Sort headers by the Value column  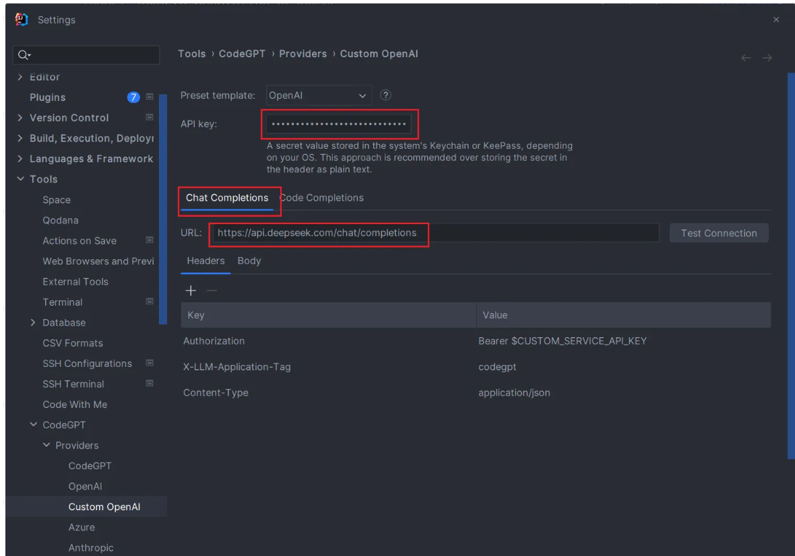(624, 315)
